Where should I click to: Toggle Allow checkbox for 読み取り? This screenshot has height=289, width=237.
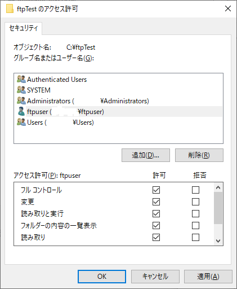(x=156, y=237)
